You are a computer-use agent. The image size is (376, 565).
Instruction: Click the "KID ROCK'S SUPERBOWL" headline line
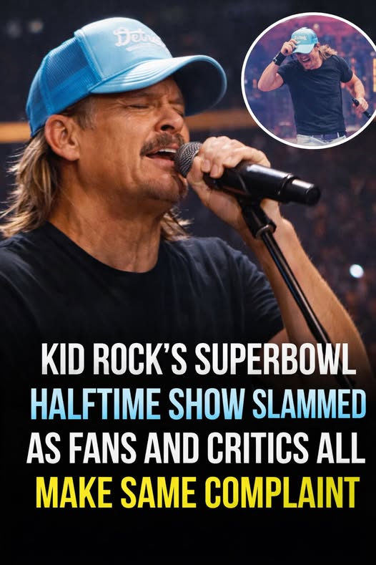coord(198,361)
